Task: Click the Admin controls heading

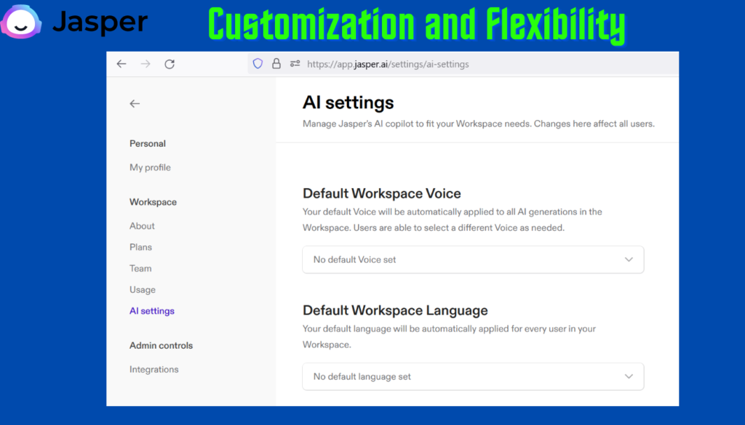Action: [161, 346]
